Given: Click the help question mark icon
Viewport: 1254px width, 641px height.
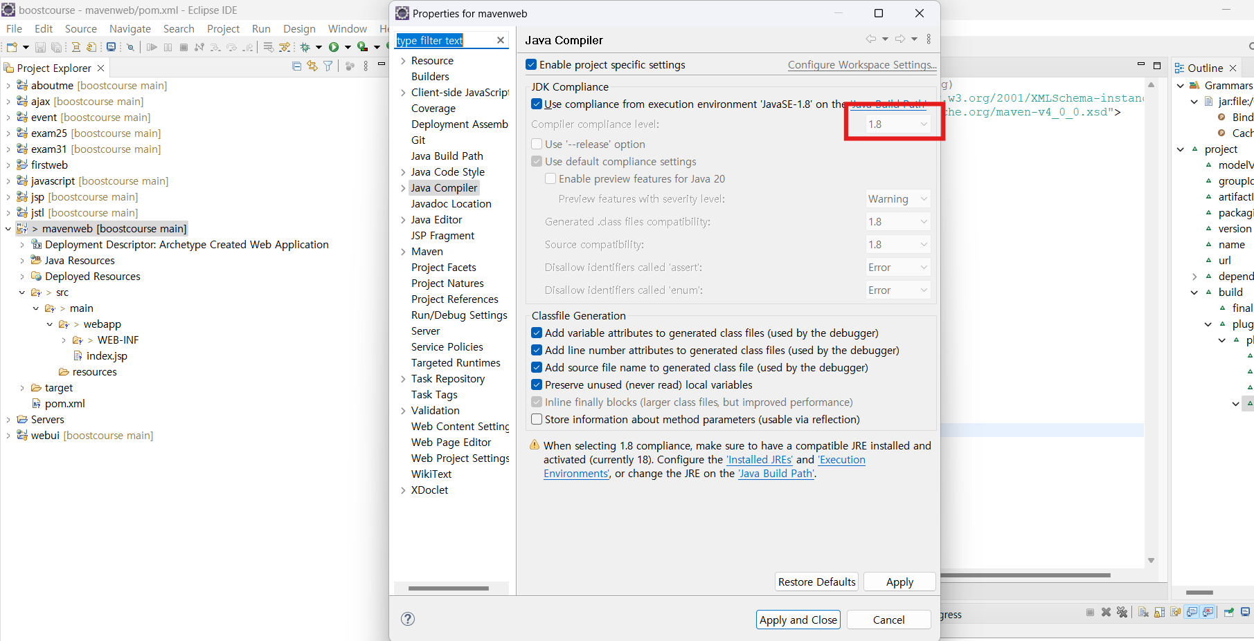Looking at the screenshot, I should point(408,619).
